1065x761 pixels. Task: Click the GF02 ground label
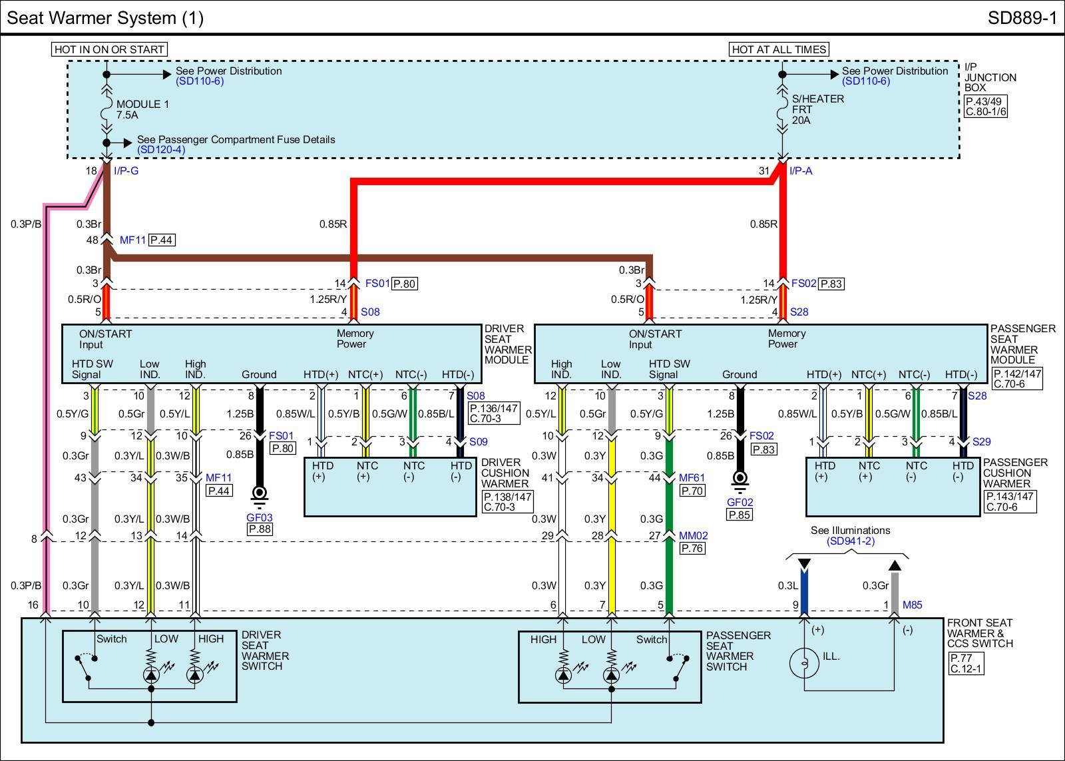[x=740, y=503]
